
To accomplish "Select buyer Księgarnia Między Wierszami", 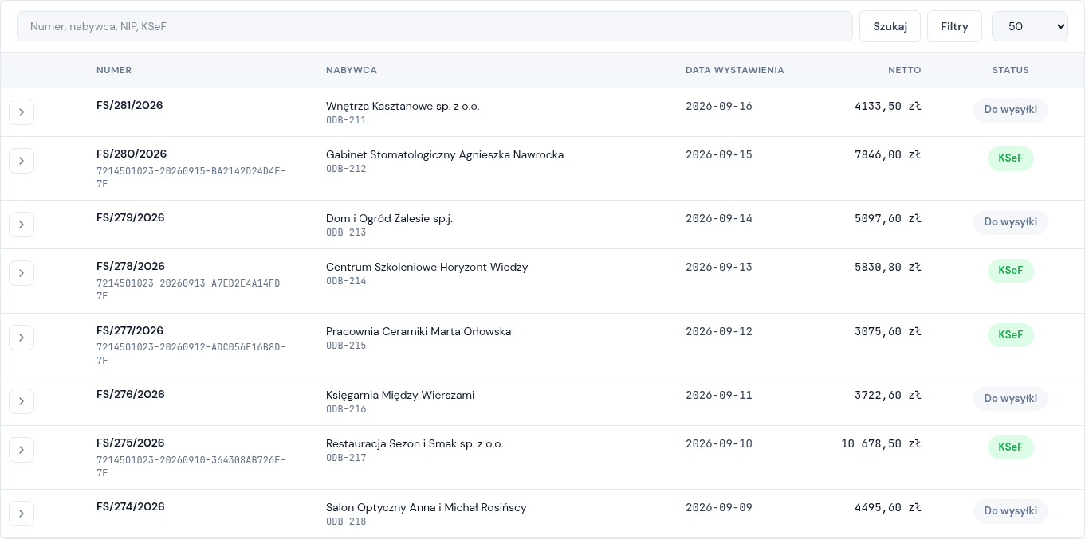I will (400, 395).
